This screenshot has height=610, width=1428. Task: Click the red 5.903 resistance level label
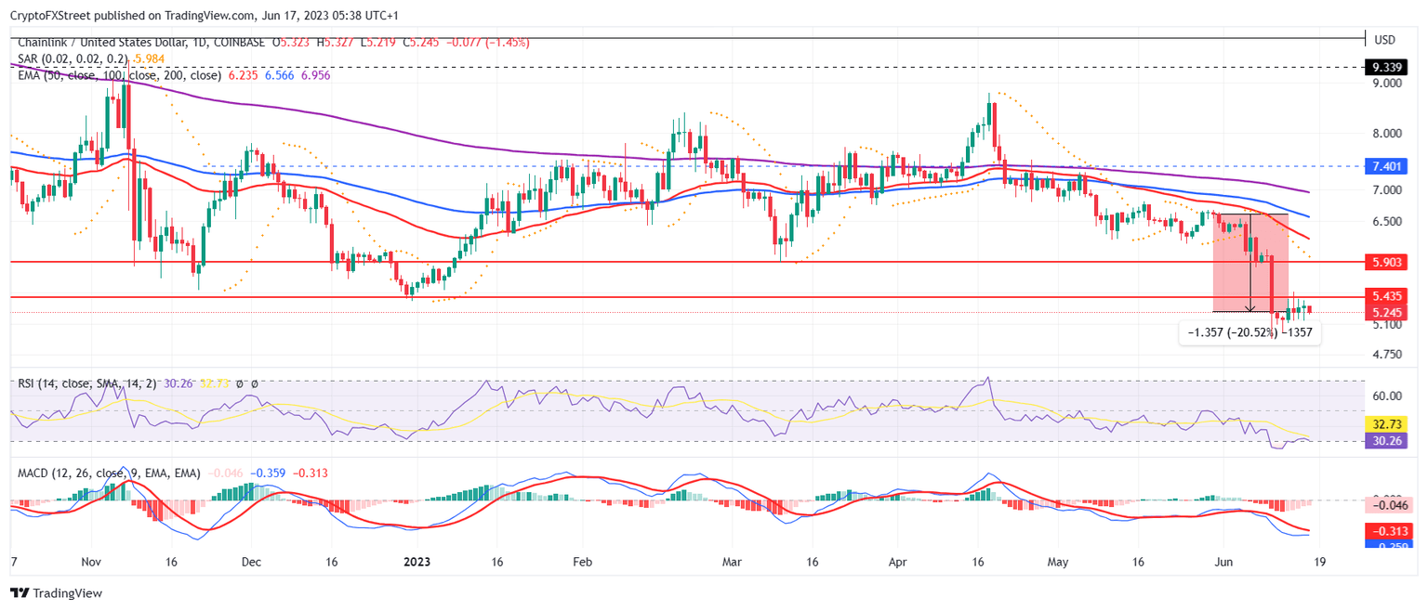click(x=1386, y=263)
